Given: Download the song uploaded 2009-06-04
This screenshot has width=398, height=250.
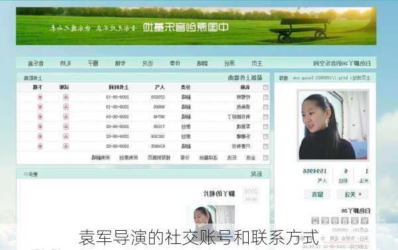Looking at the screenshot, I should point(40,117).
